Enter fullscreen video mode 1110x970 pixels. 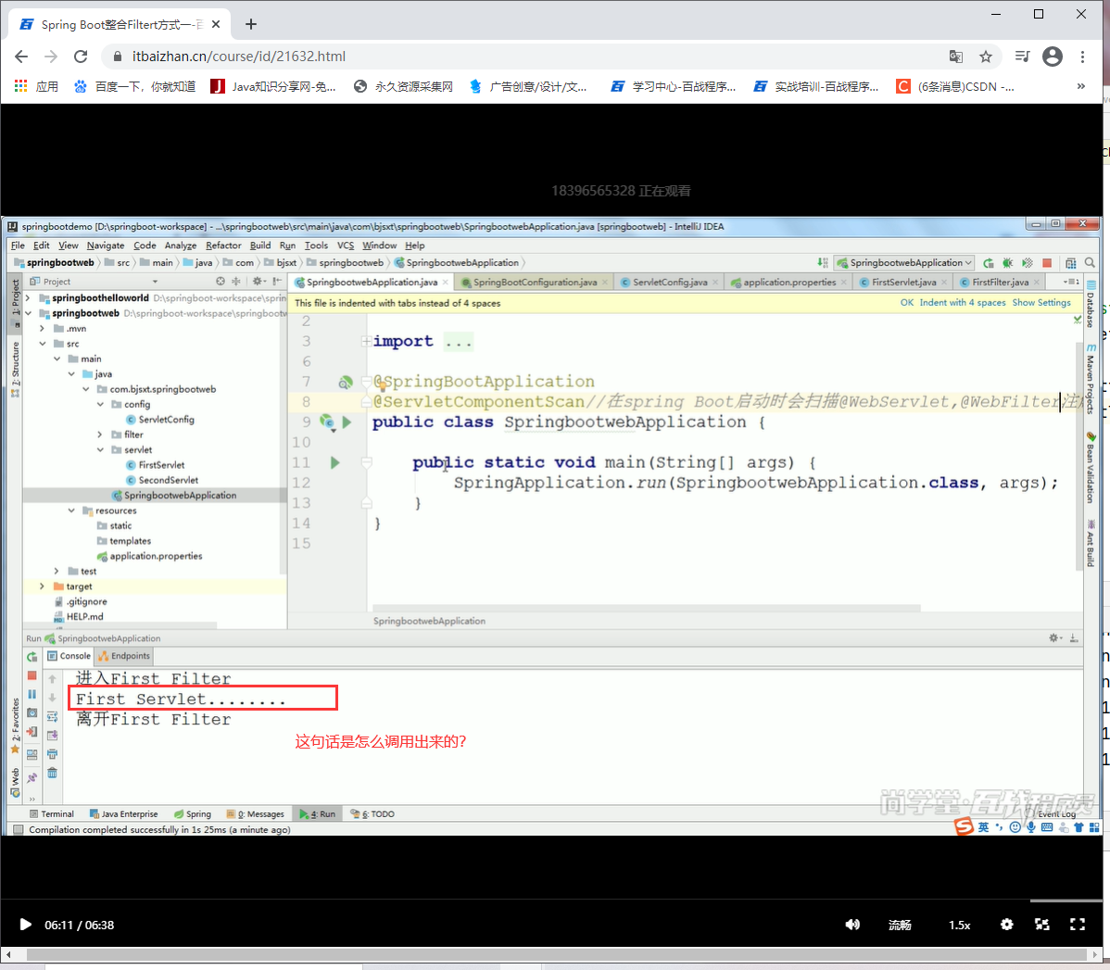pos(1078,925)
